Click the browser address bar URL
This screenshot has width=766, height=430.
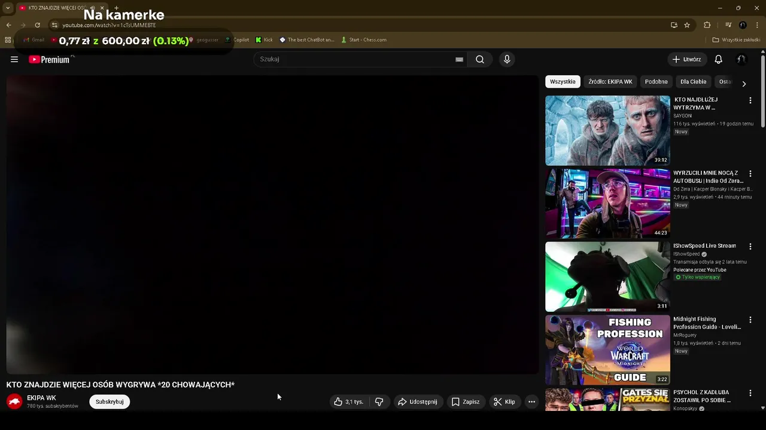coord(109,25)
